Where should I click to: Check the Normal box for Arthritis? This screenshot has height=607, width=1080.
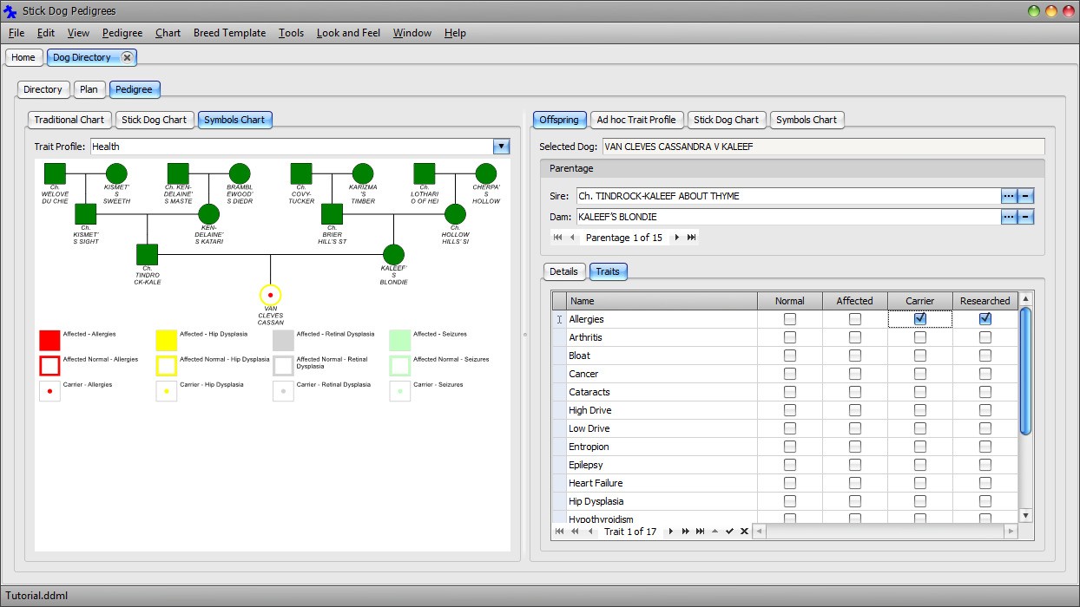[789, 337]
